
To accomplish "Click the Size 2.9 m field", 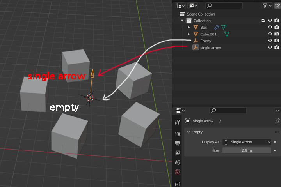I will coord(247,150).
